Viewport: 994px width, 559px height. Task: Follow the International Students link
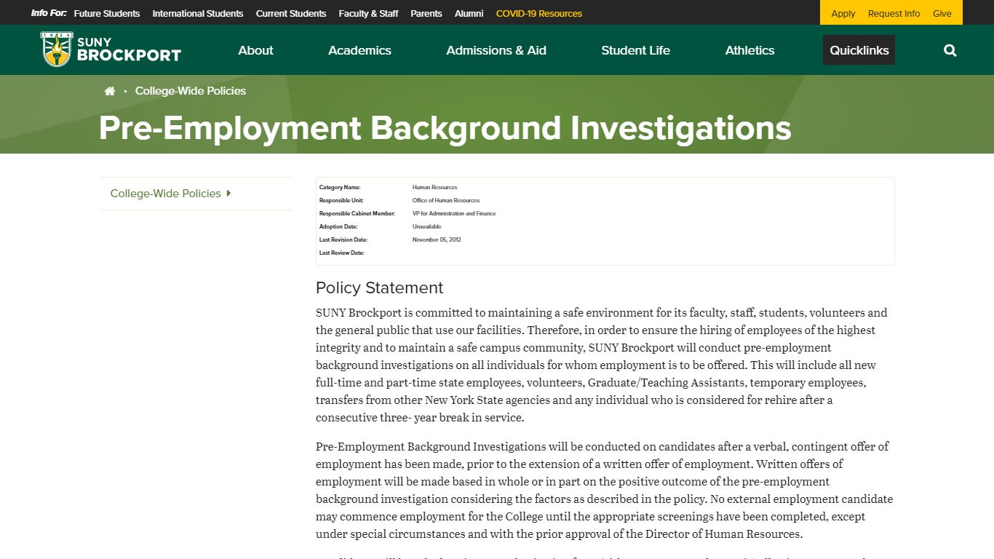click(198, 13)
